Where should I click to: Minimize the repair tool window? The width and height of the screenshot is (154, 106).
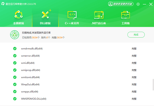pos(145,4)
